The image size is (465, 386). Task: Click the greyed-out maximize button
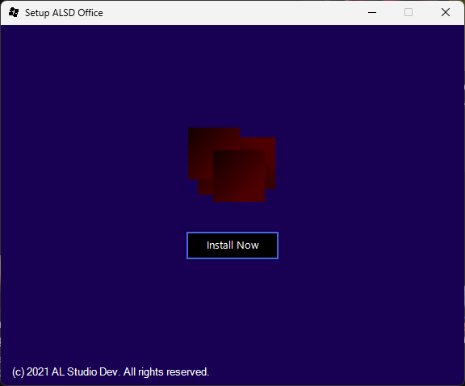[408, 12]
